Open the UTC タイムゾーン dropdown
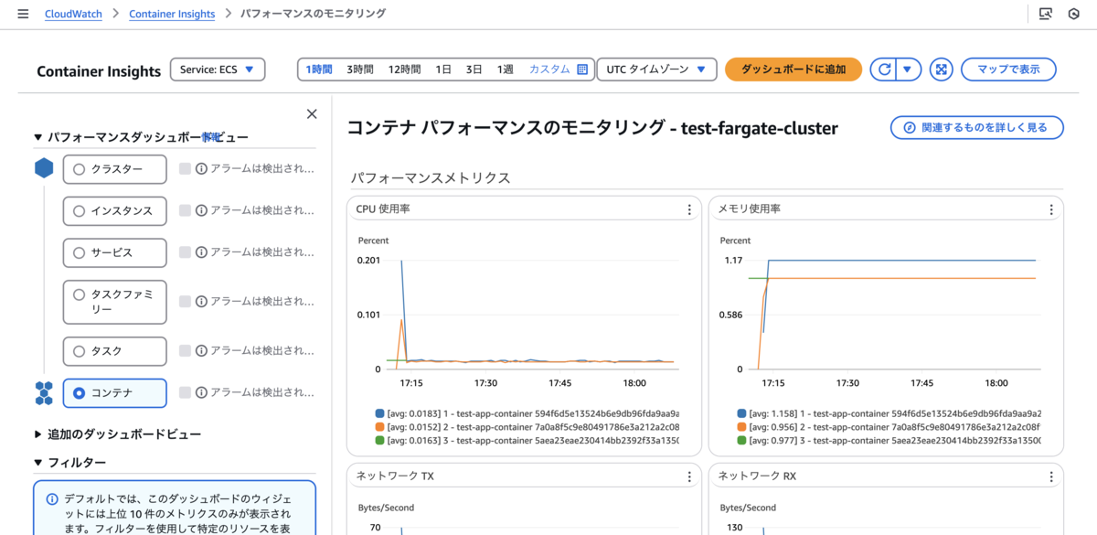Viewport: 1097px width, 535px height. [656, 70]
